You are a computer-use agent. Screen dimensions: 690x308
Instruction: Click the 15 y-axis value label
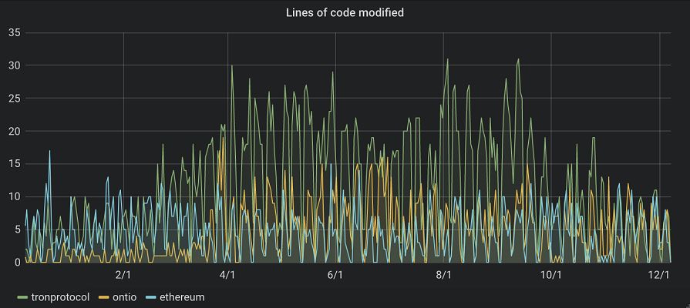tap(13, 164)
